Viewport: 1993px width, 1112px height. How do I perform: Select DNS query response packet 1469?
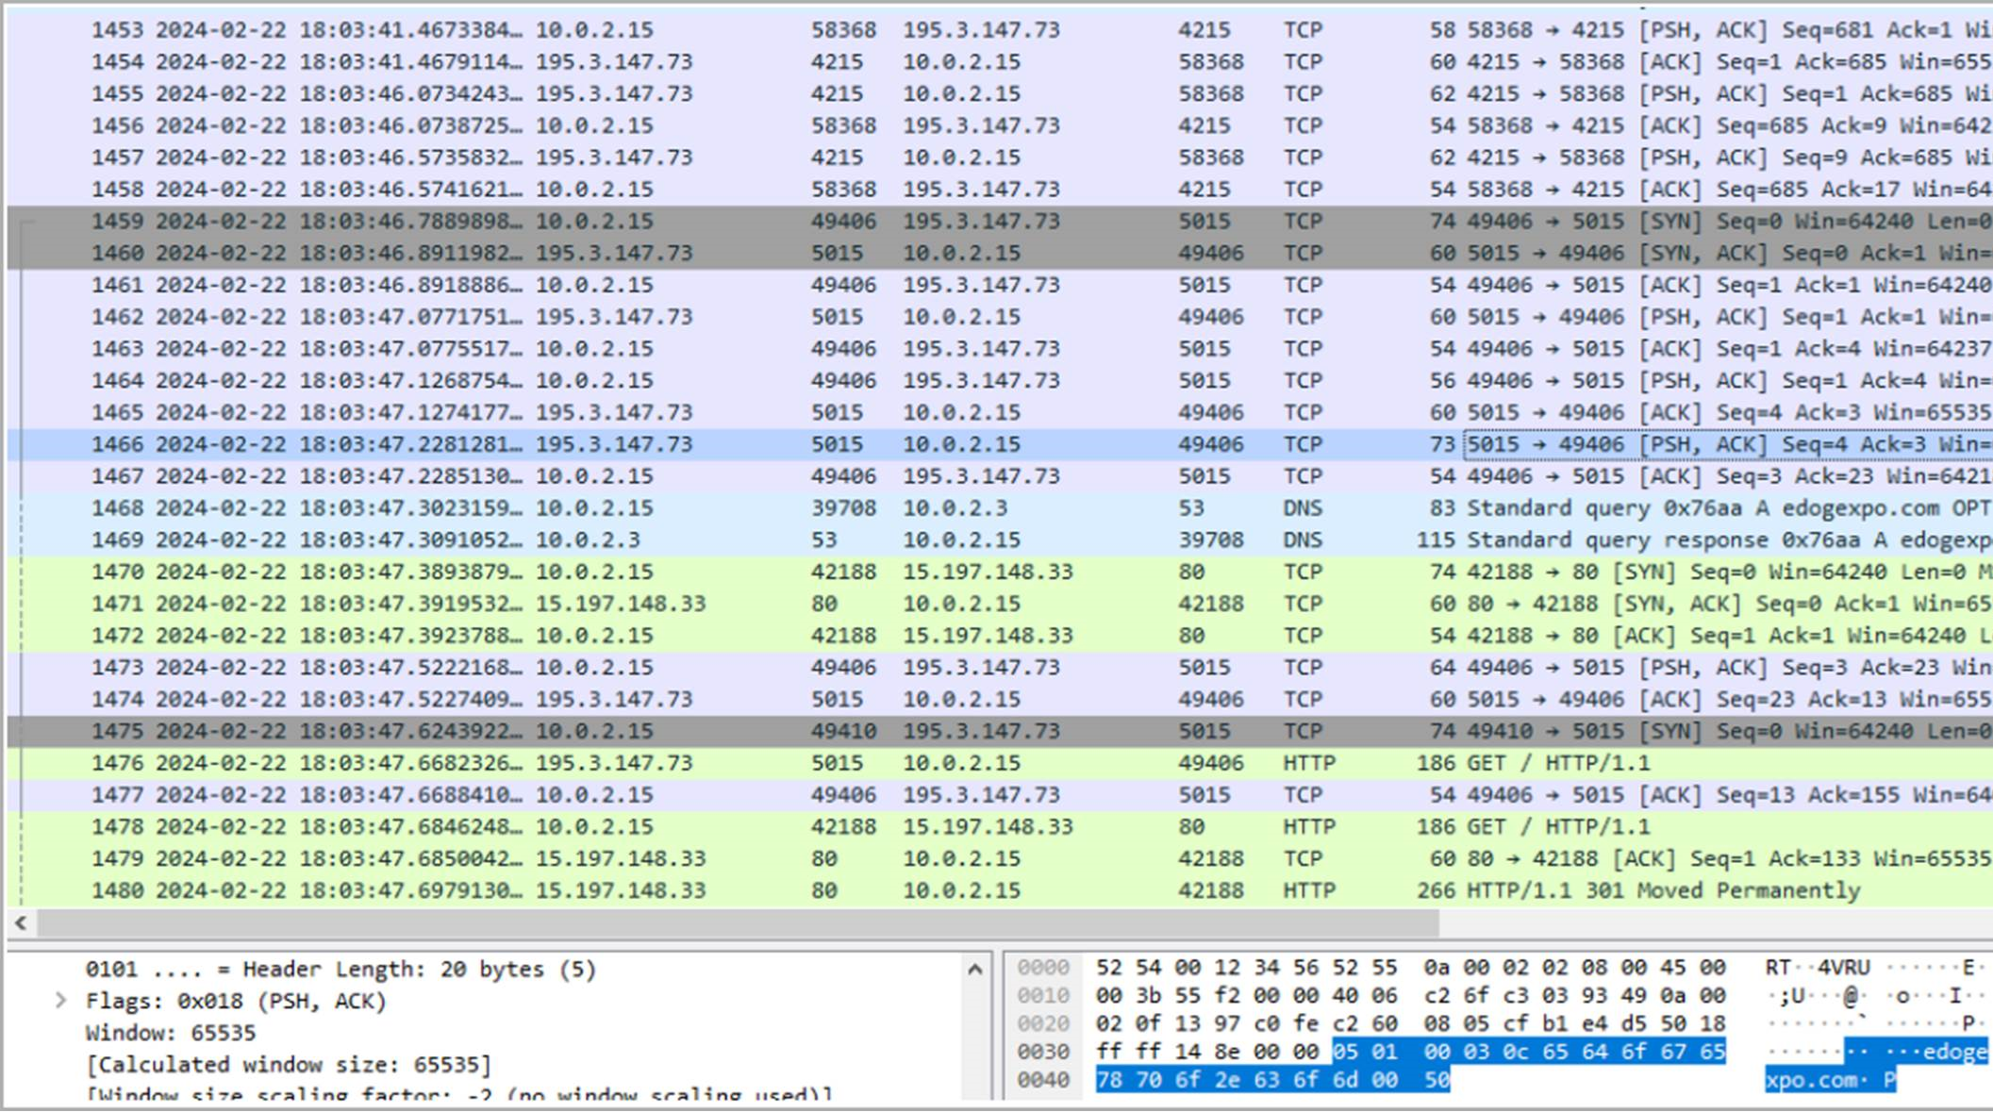pos(1000,540)
